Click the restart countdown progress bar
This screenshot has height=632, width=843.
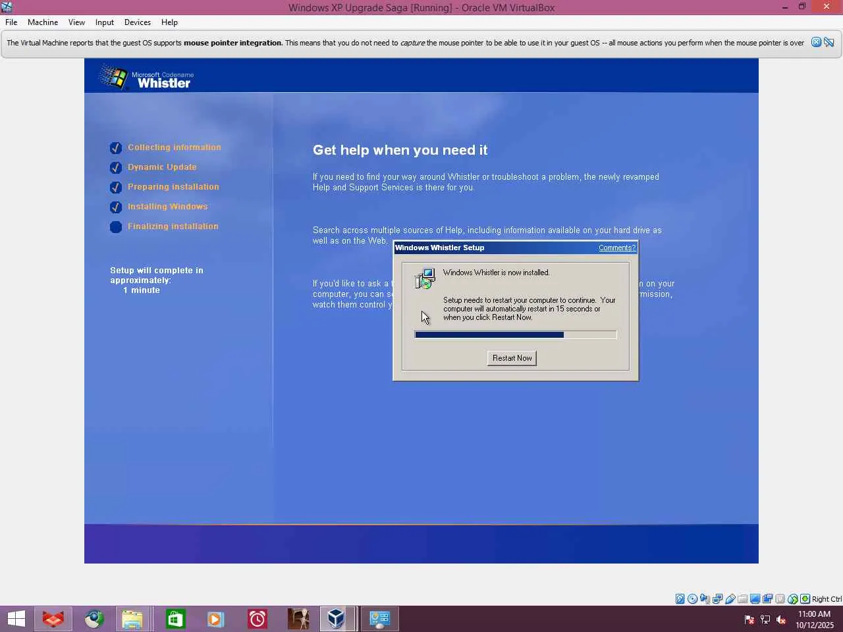(516, 334)
